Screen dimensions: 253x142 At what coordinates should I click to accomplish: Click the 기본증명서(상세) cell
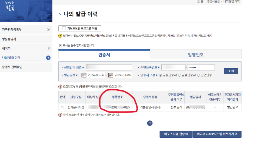pos(150,107)
